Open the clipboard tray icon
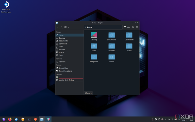 (159, 119)
